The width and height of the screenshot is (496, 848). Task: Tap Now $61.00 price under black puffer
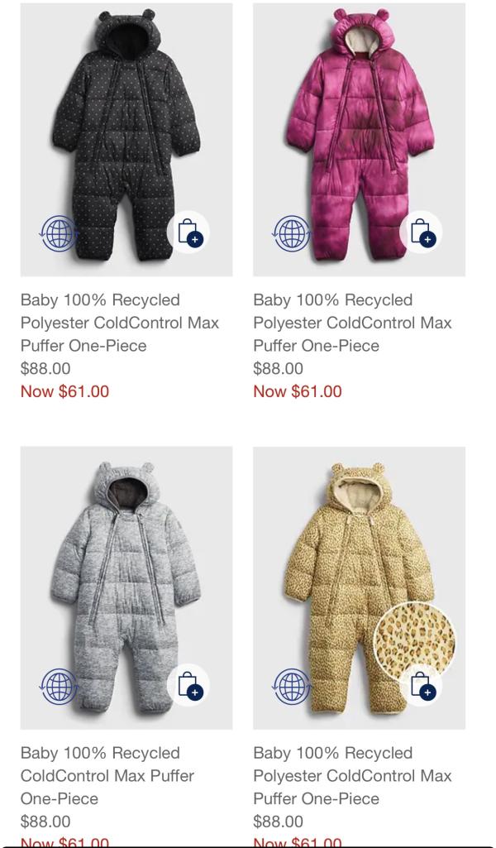click(x=64, y=391)
